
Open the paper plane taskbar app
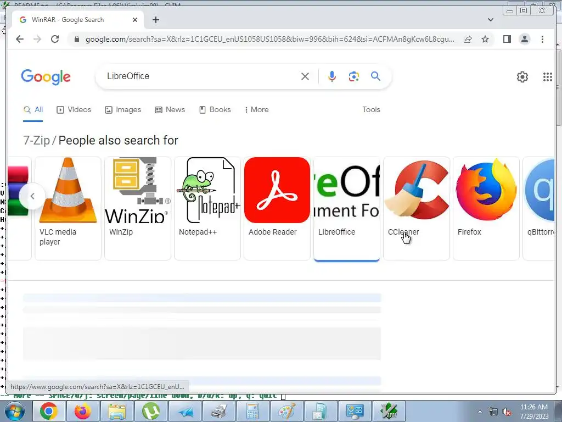(184, 411)
